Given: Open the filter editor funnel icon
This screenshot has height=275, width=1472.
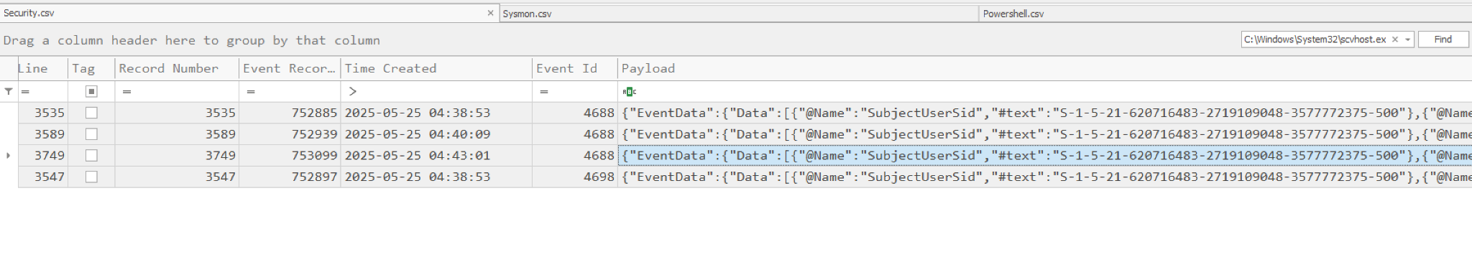Looking at the screenshot, I should click(x=9, y=91).
